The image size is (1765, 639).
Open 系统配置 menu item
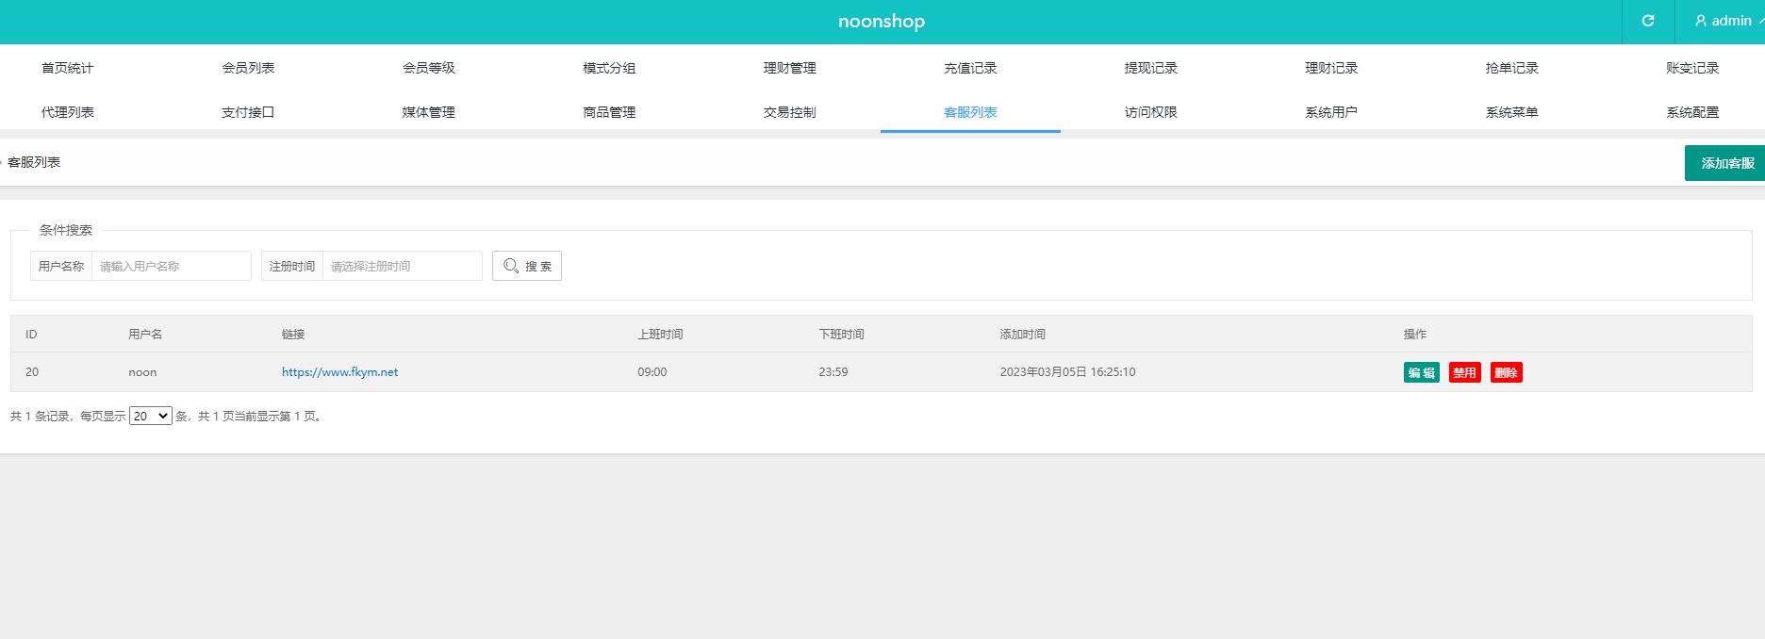[x=1691, y=112]
